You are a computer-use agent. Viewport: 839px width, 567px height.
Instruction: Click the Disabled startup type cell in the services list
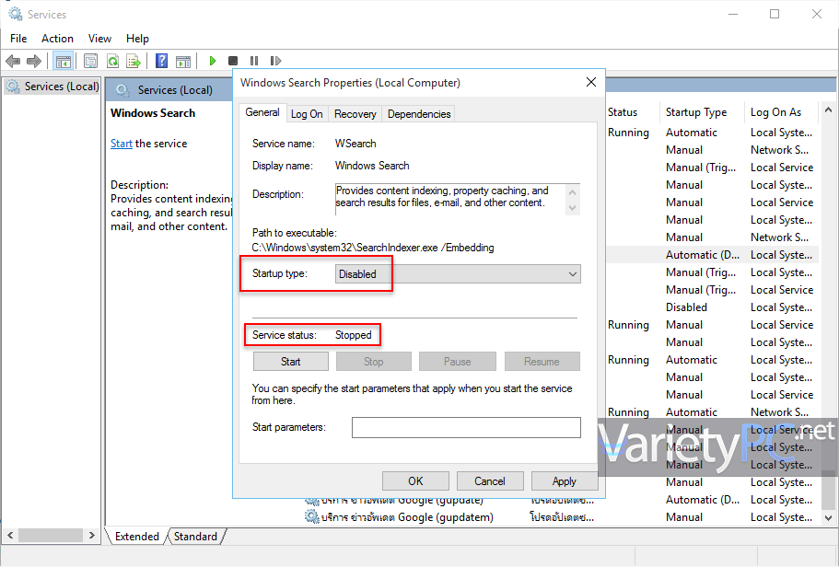pyautogui.click(x=686, y=307)
